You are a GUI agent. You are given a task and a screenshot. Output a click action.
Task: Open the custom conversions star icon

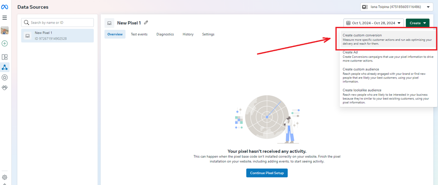point(5,77)
